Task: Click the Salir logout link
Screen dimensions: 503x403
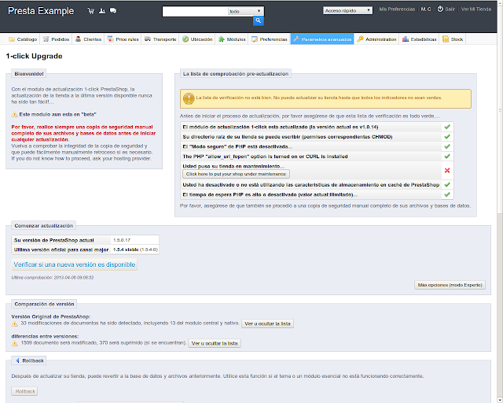Action: coord(450,9)
